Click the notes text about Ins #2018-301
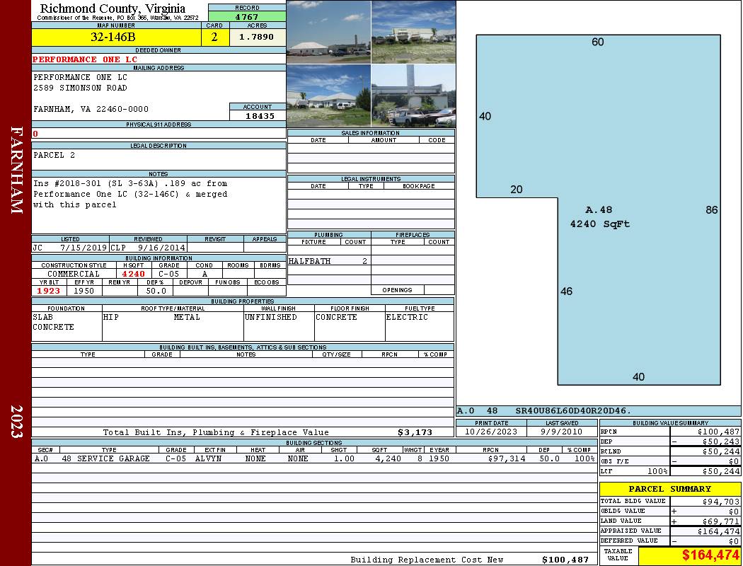743x566 pixels. click(x=130, y=194)
